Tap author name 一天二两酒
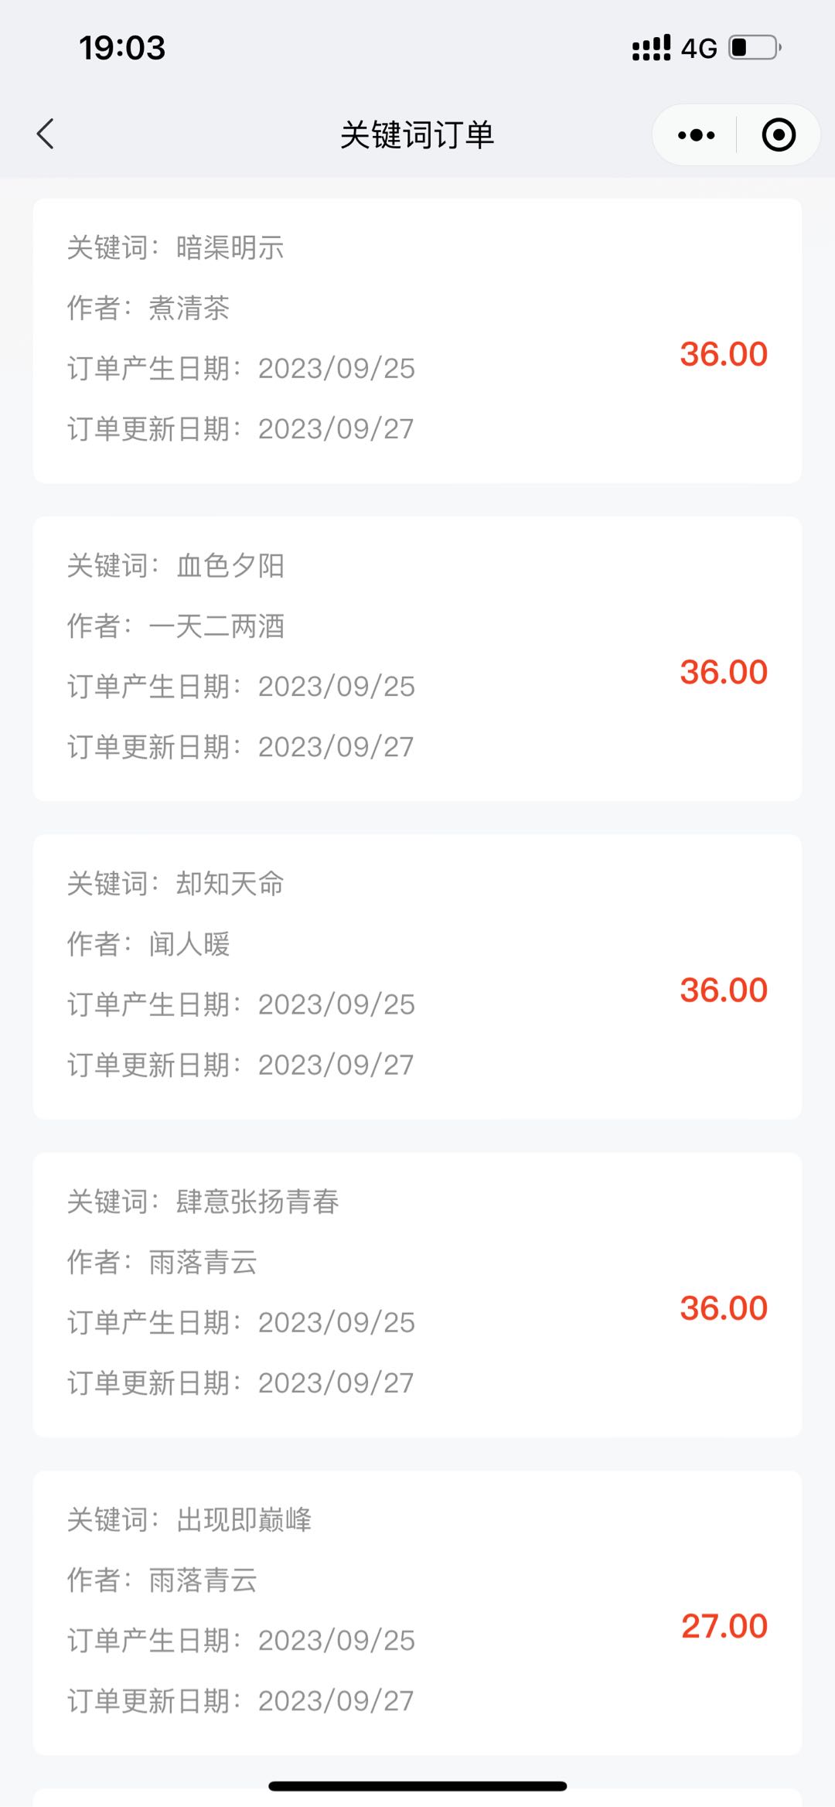 (x=216, y=626)
